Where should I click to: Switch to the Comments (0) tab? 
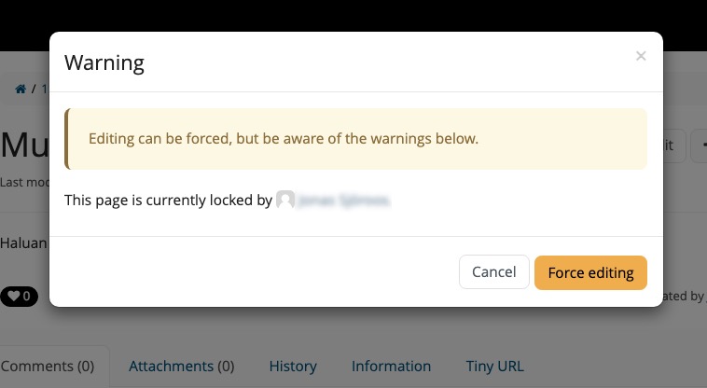tap(48, 366)
